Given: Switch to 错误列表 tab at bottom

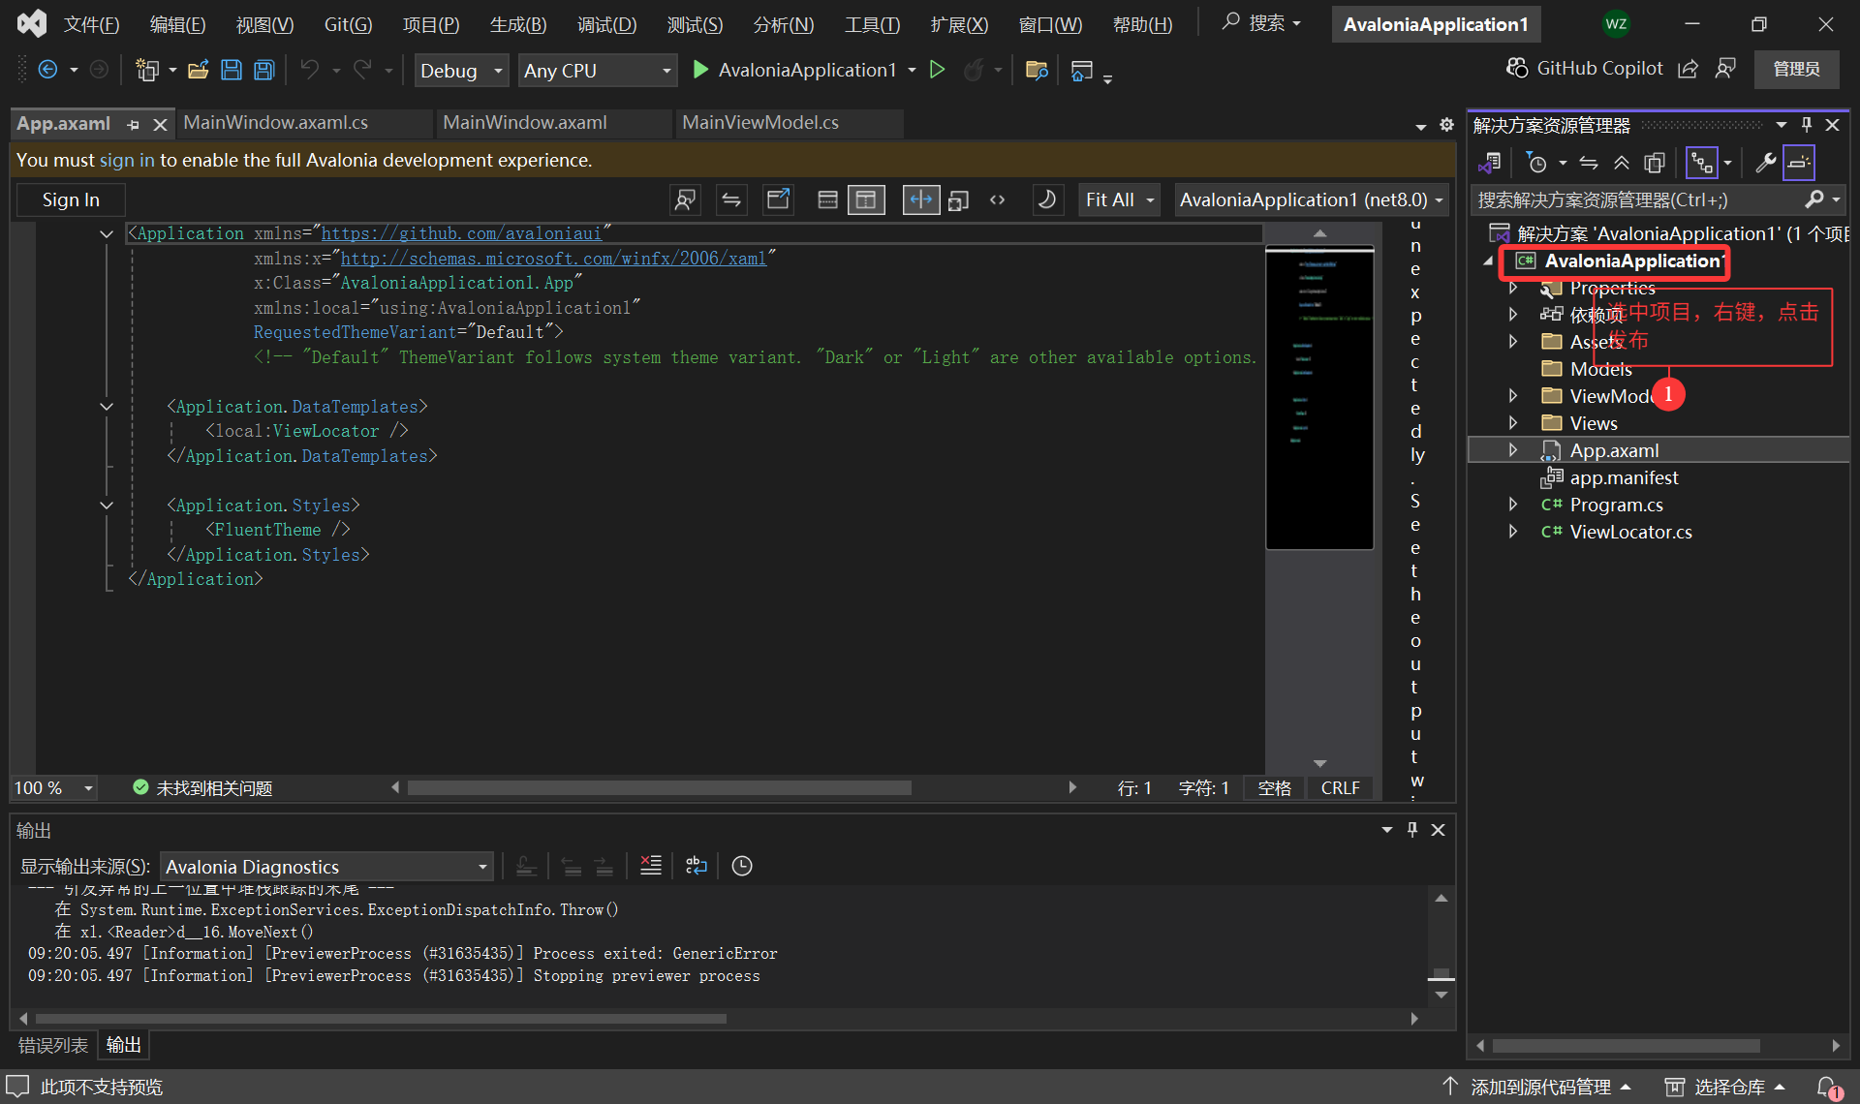Looking at the screenshot, I should coord(53,1045).
